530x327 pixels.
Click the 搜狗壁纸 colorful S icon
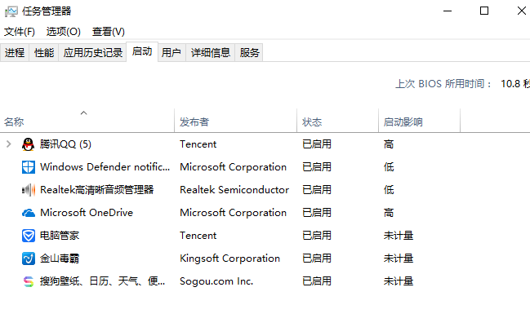click(29, 281)
